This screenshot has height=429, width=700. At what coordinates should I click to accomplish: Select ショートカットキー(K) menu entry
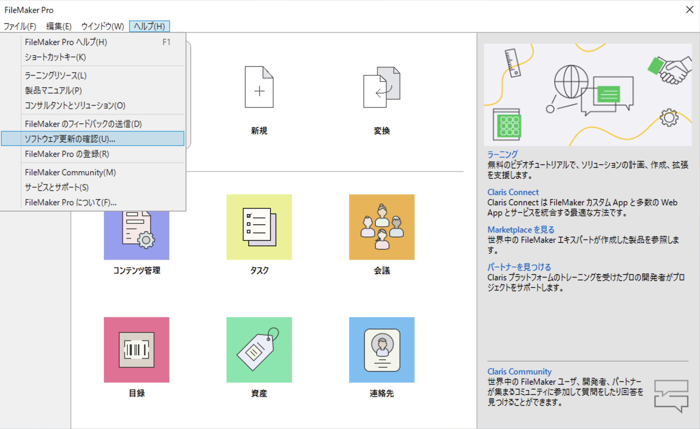click(x=55, y=57)
